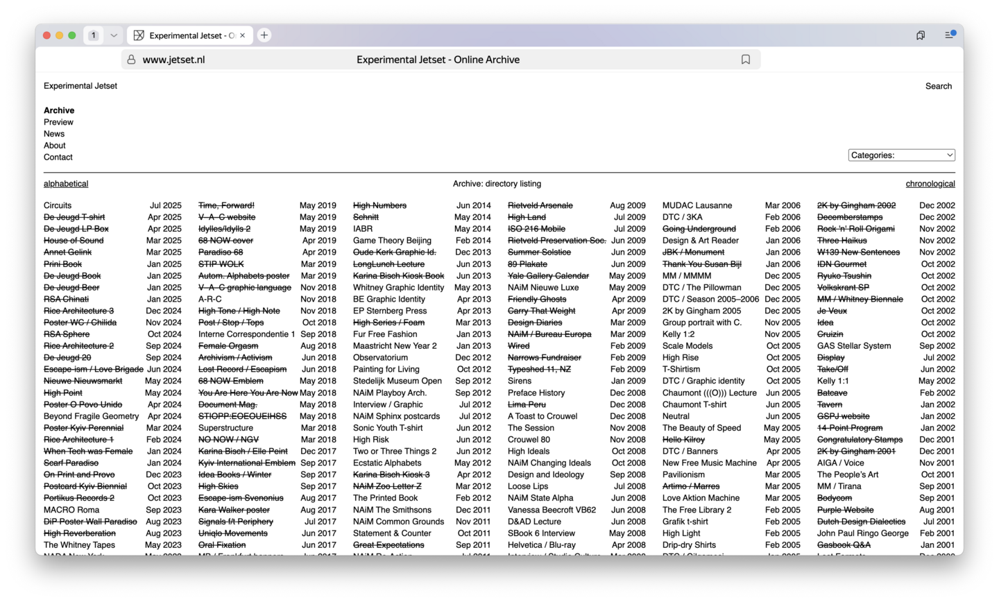Screen dimensions: 999x602
Task: Sort the archive with the alphabetical link
Action: pos(66,184)
